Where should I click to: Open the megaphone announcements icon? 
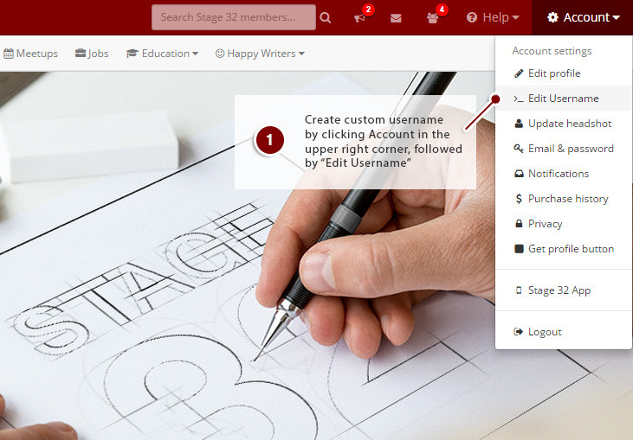click(359, 18)
